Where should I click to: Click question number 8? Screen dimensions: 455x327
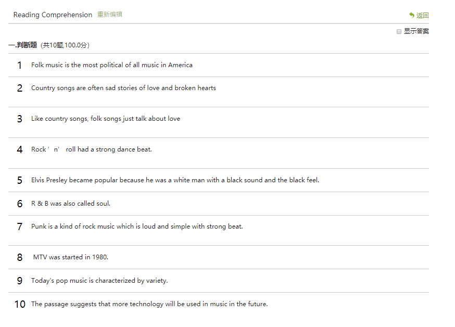(20, 257)
